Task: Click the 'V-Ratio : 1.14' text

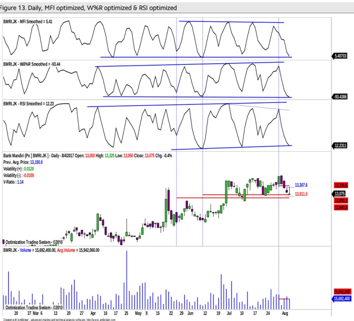Action: pos(13,182)
